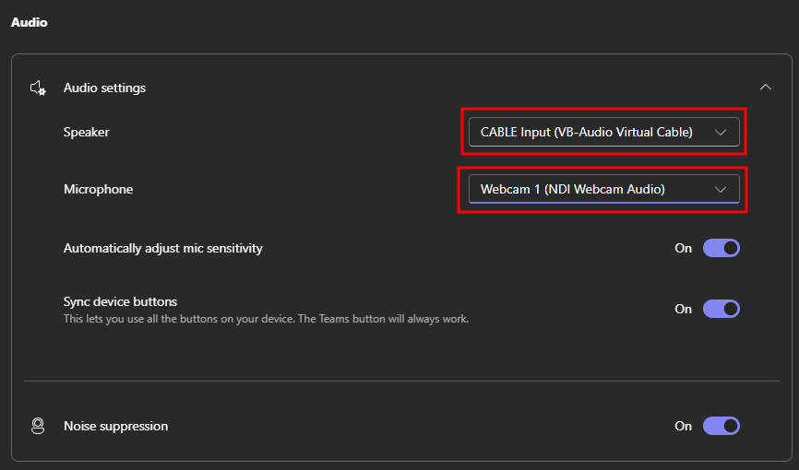799x470 pixels.
Task: Click the On text beside Sync device buttons
Action: (683, 309)
